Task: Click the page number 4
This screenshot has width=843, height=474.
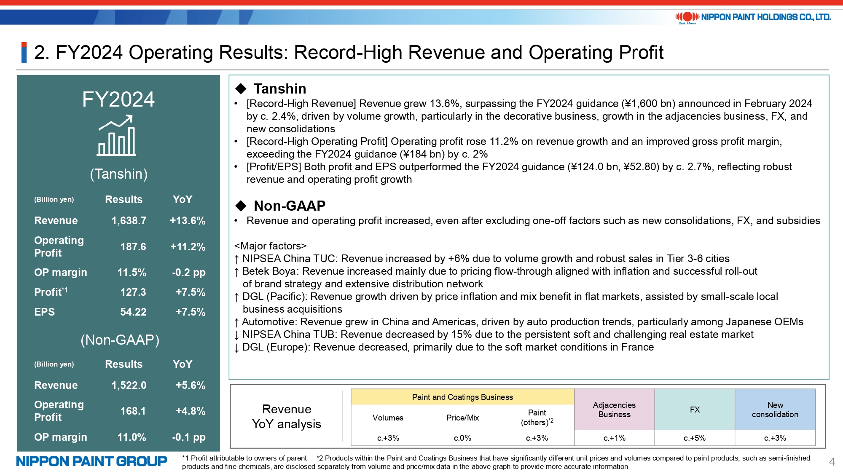Action: click(832, 462)
